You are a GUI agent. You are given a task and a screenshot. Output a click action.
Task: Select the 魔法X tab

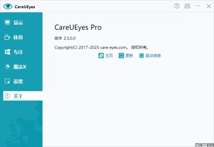[21, 67]
